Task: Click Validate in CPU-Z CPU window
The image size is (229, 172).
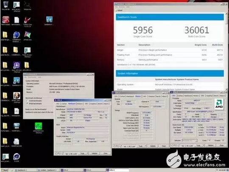Action: coord(210,145)
